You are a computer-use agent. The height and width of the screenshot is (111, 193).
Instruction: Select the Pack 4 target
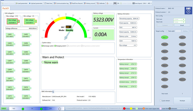(x=164, y=59)
